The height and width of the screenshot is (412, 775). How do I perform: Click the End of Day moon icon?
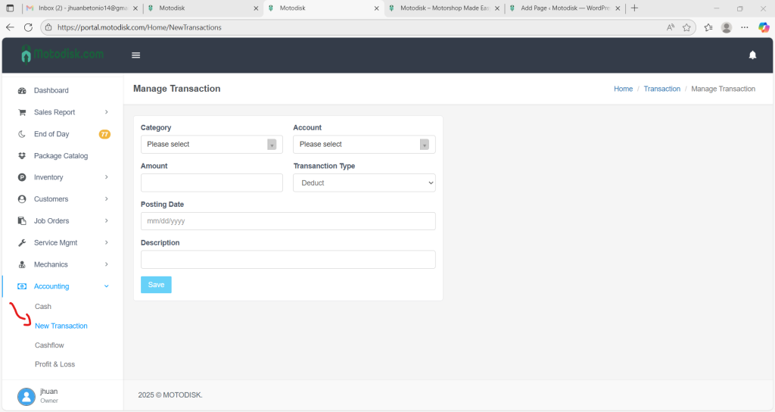[x=22, y=134]
